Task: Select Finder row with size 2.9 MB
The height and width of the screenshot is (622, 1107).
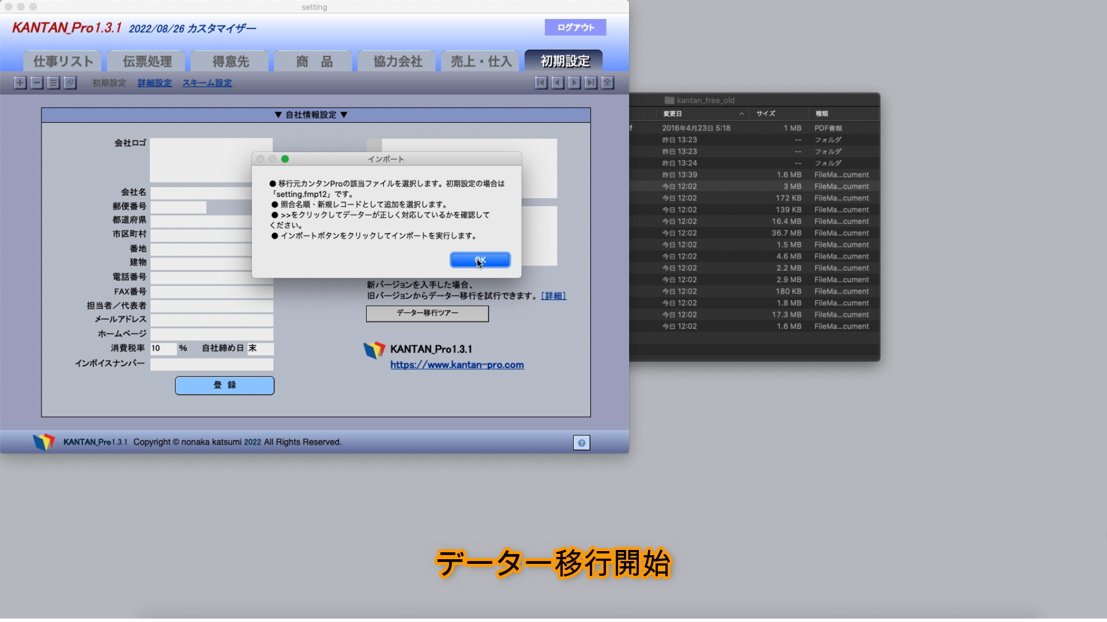Action: [754, 280]
